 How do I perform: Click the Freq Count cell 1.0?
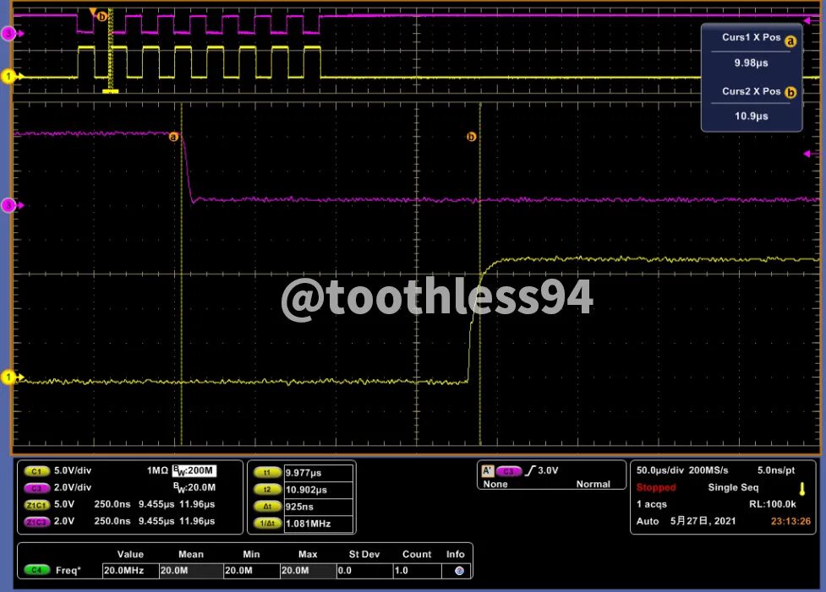417,570
